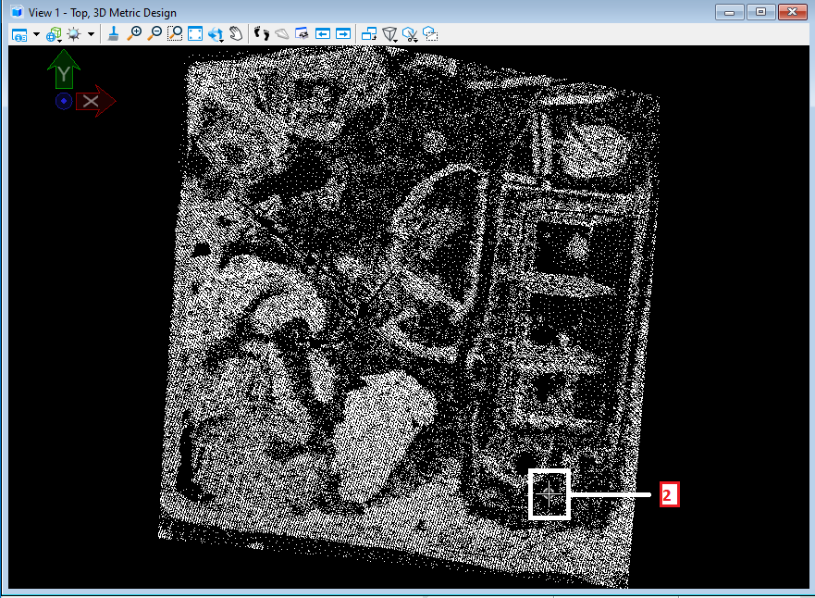Image resolution: width=815 pixels, height=598 pixels.
Task: Click the Update View brush icon
Action: click(113, 34)
